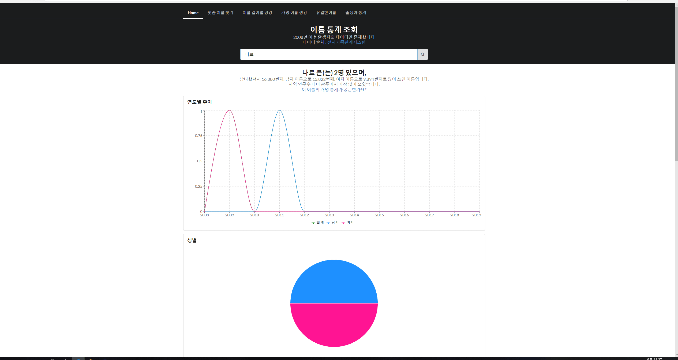The height and width of the screenshot is (360, 678).
Task: Open 개명 이름 랭킹 page
Action: [x=294, y=13]
